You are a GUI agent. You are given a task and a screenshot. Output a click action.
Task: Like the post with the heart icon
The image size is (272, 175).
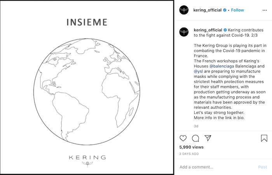click(183, 138)
